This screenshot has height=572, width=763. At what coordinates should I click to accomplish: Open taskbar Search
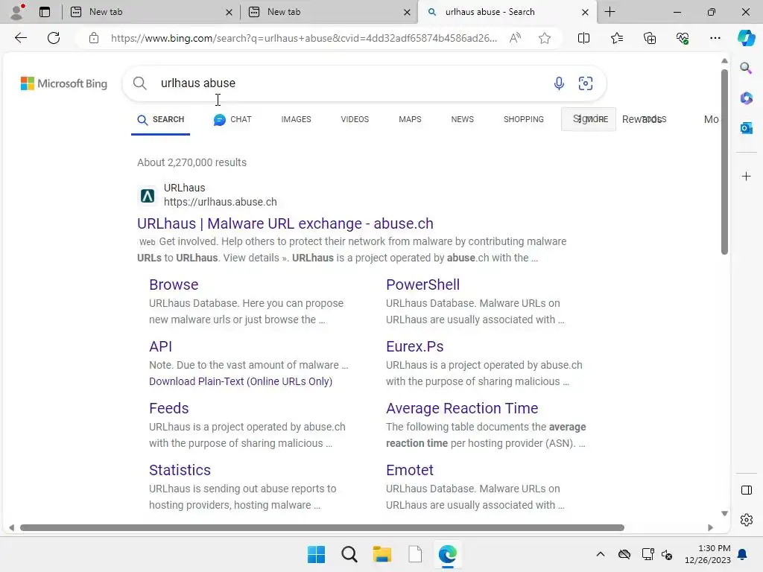(349, 554)
